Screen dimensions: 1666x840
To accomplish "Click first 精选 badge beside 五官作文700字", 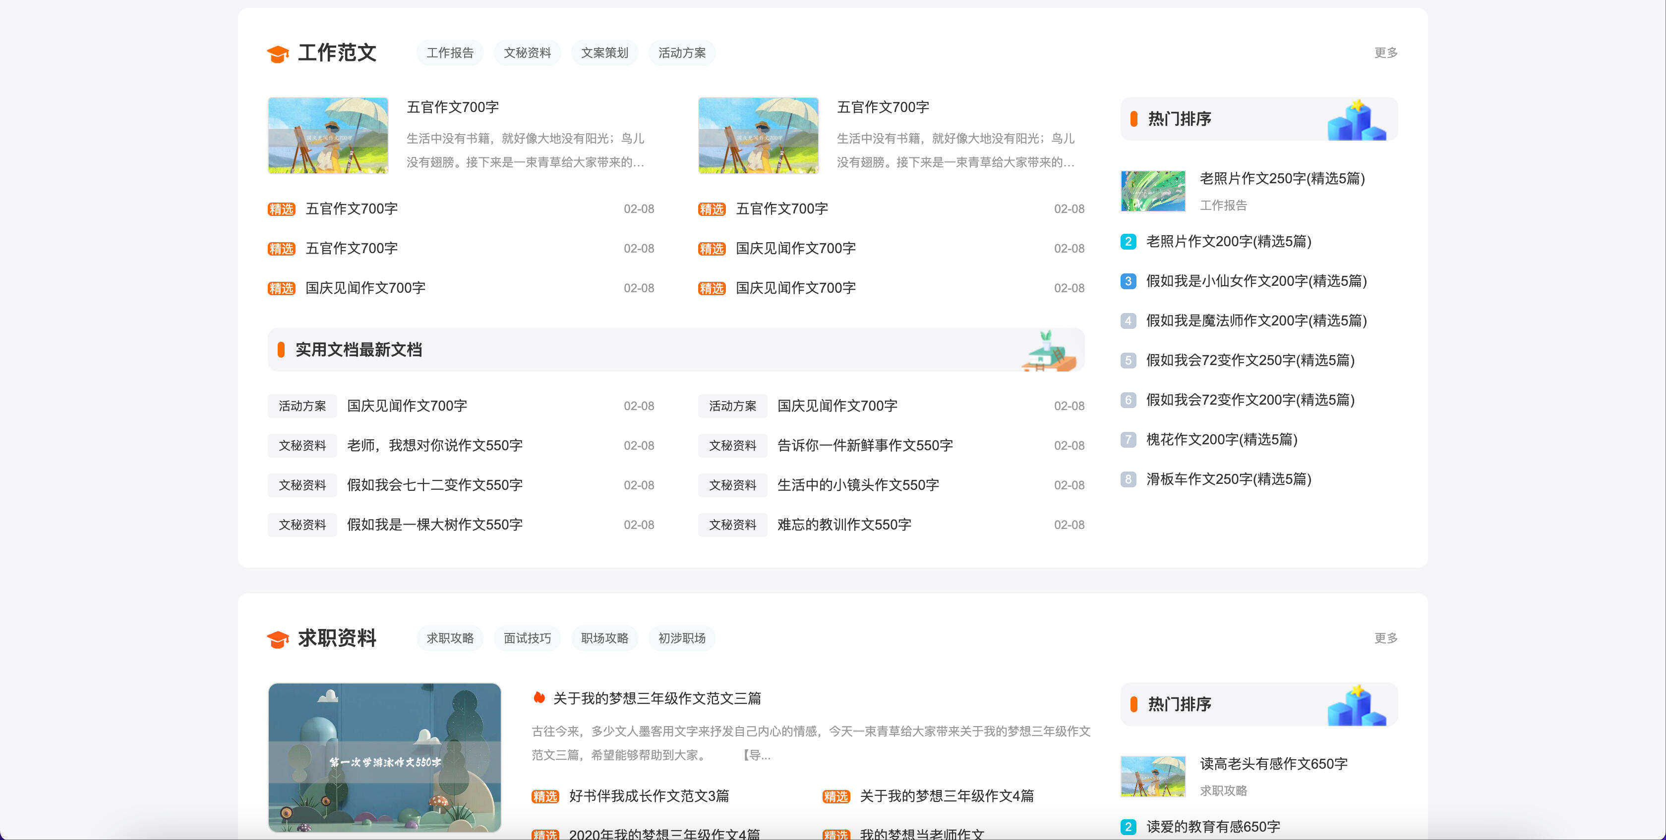I will coord(281,210).
